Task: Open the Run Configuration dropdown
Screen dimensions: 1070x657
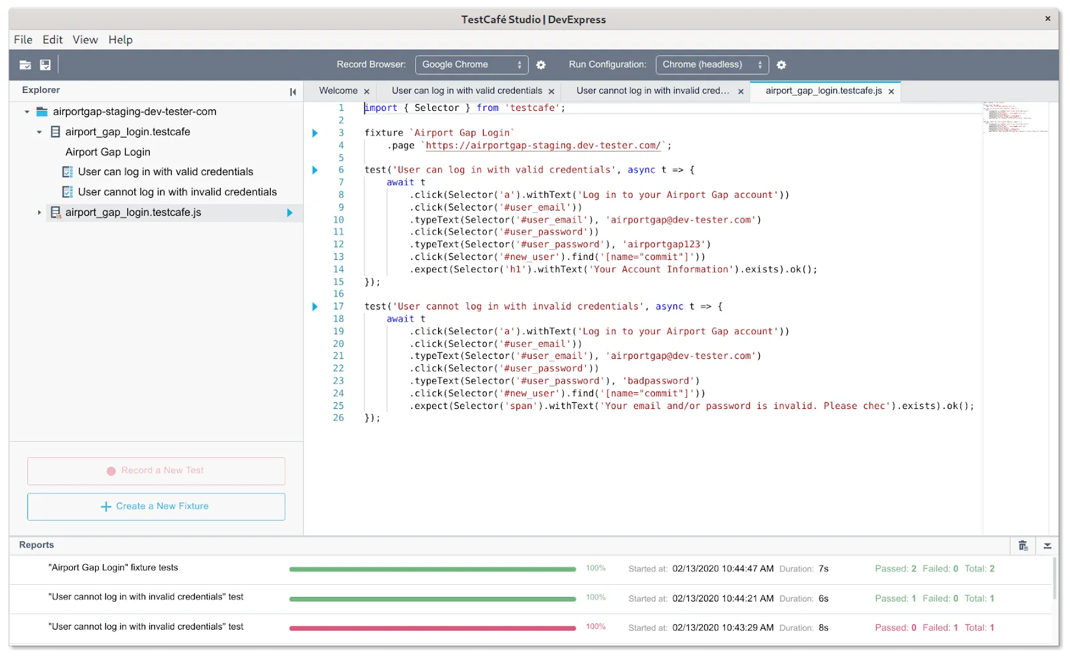Action: [x=712, y=65]
